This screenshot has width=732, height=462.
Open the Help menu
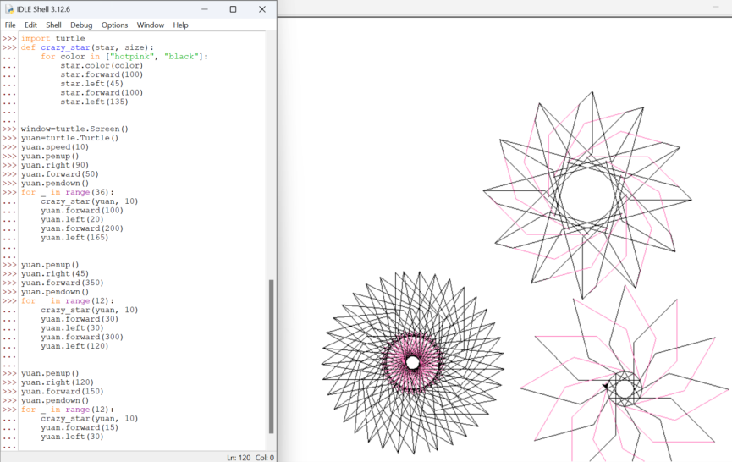pos(180,25)
